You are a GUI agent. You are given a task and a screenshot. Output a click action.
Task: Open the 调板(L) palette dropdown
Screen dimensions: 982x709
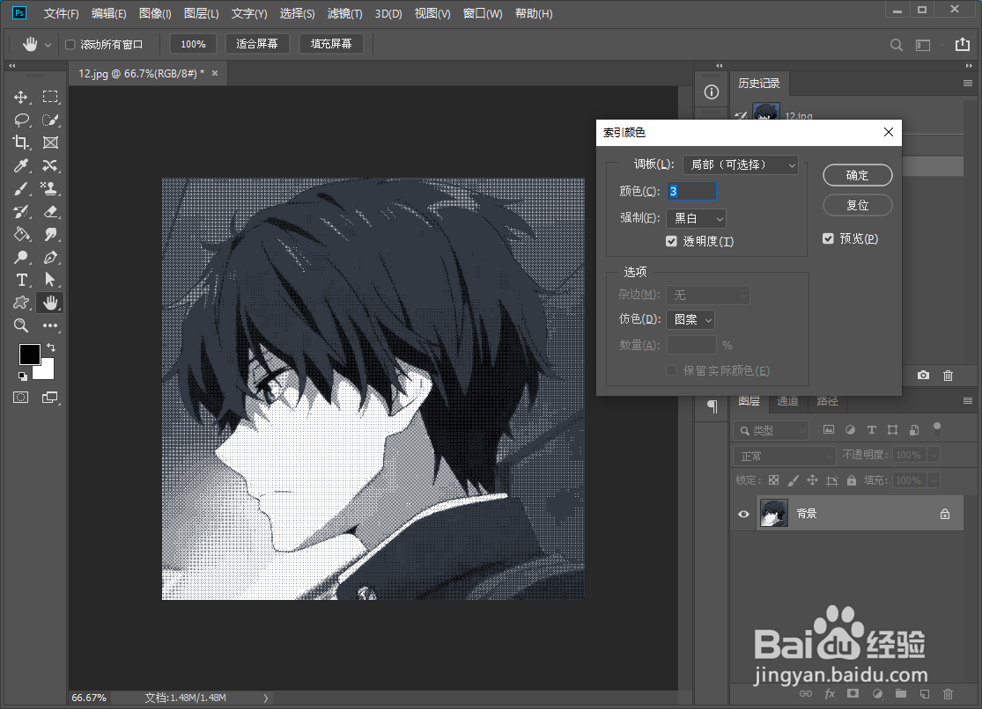tap(741, 164)
